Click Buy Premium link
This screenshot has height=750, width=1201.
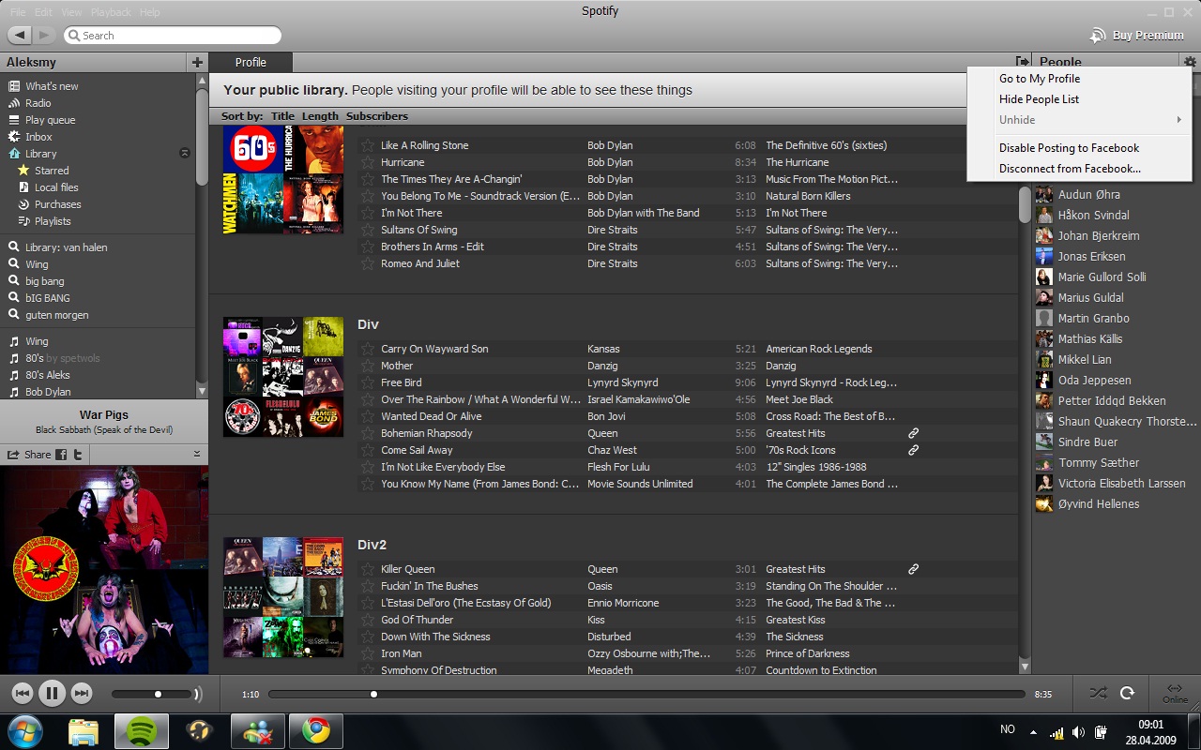tap(1137, 36)
